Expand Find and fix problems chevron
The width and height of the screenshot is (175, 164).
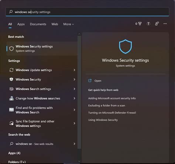coord(74,110)
